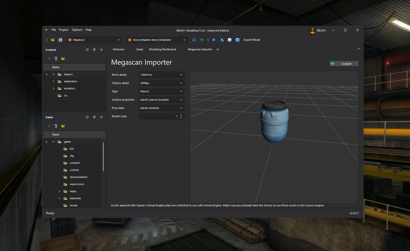Click the open folder icon in Game panel
Image resolution: width=410 pixels, height=251 pixels.
[x=63, y=126]
